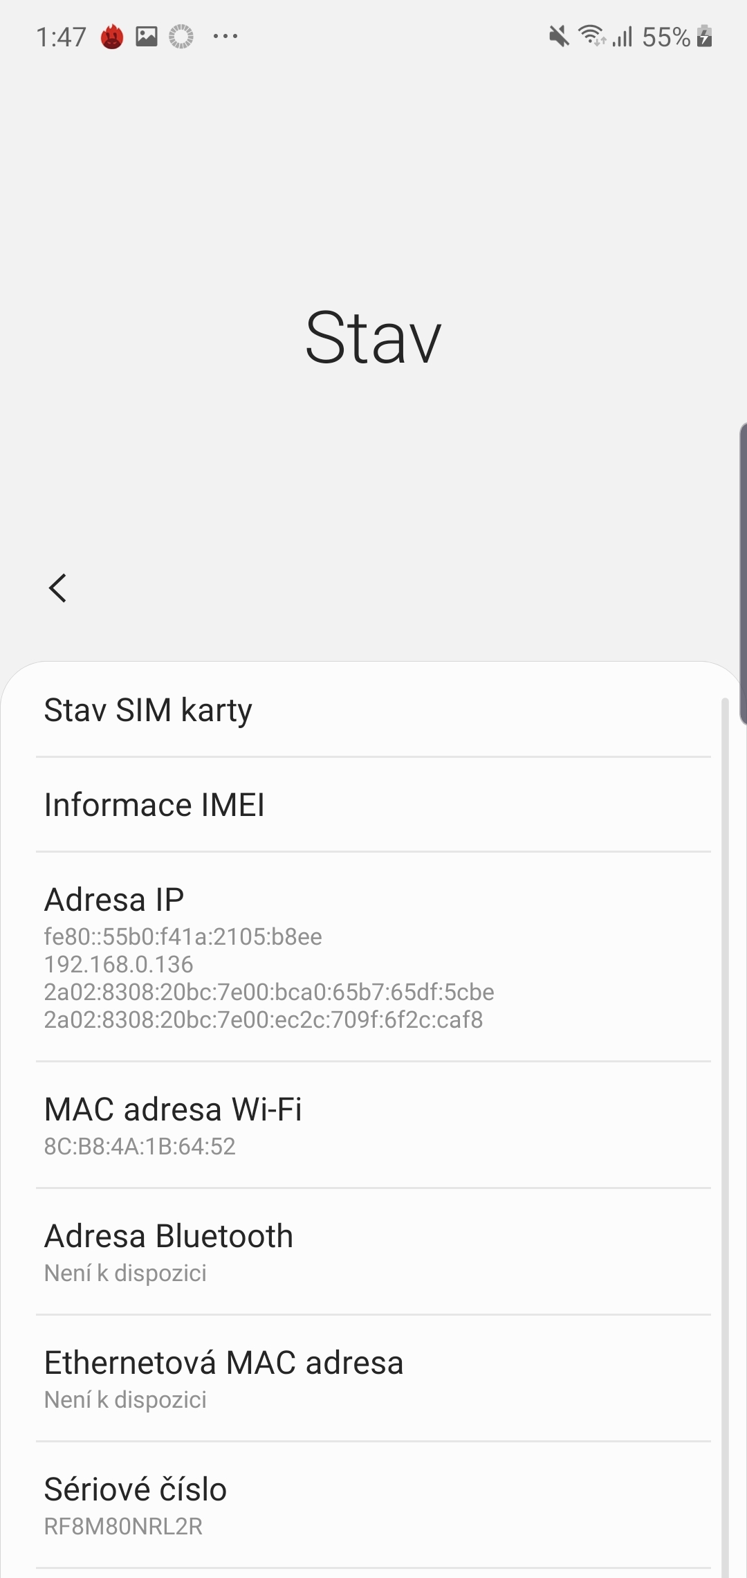Tap the battery charging icon
This screenshot has width=747, height=1578.
coord(705,36)
